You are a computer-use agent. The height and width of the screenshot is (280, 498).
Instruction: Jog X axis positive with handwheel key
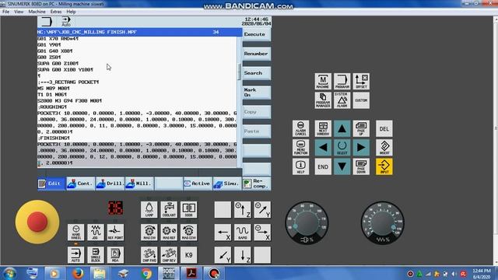point(262,232)
